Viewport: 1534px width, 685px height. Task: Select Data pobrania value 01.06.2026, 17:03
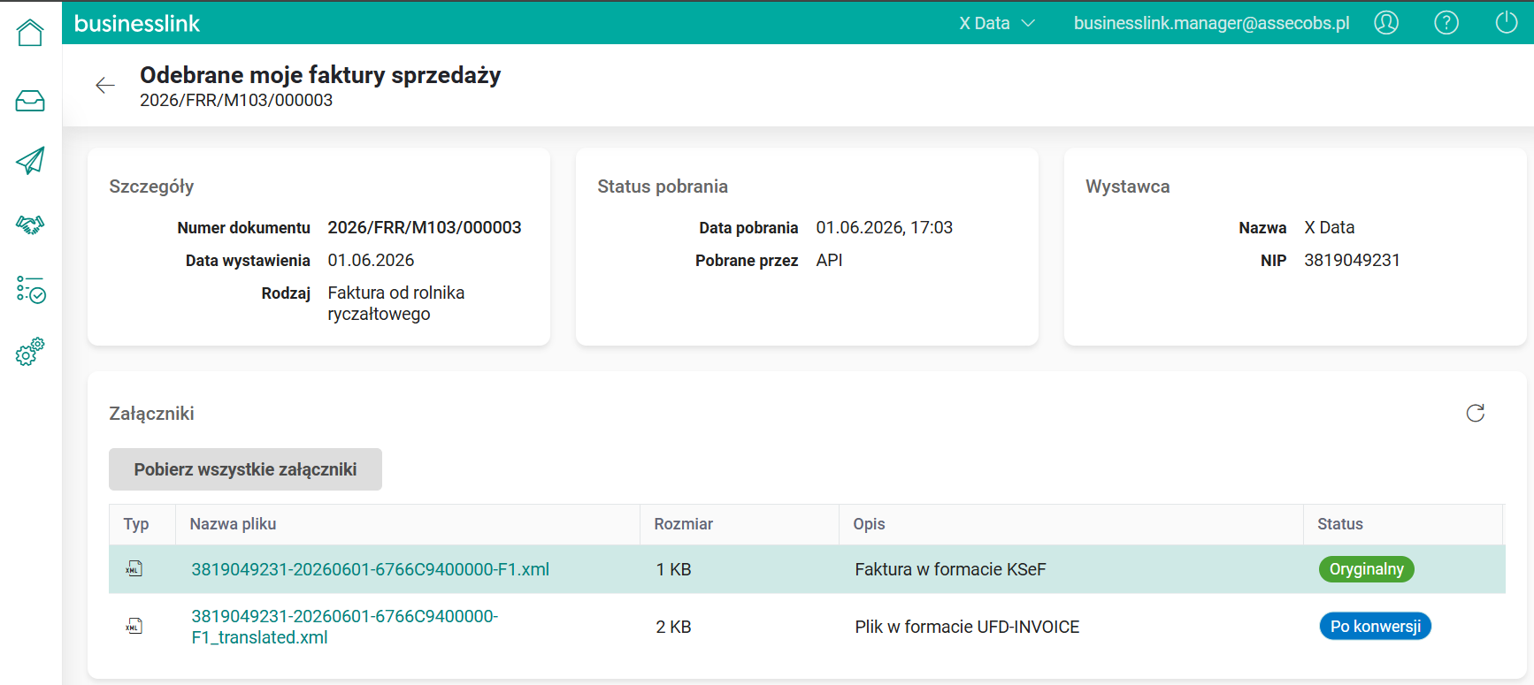(885, 227)
